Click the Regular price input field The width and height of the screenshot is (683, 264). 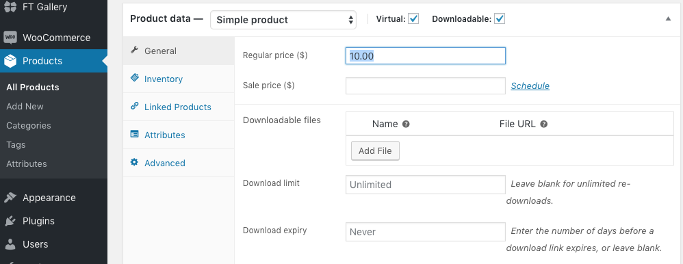click(426, 56)
